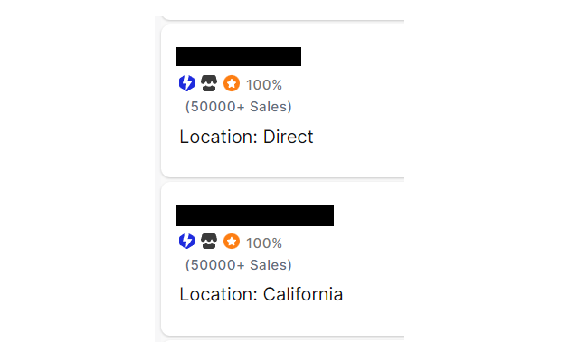Screen dimensions: 579x362
Task: Open the redacted seller name of California card
Action: (x=254, y=215)
